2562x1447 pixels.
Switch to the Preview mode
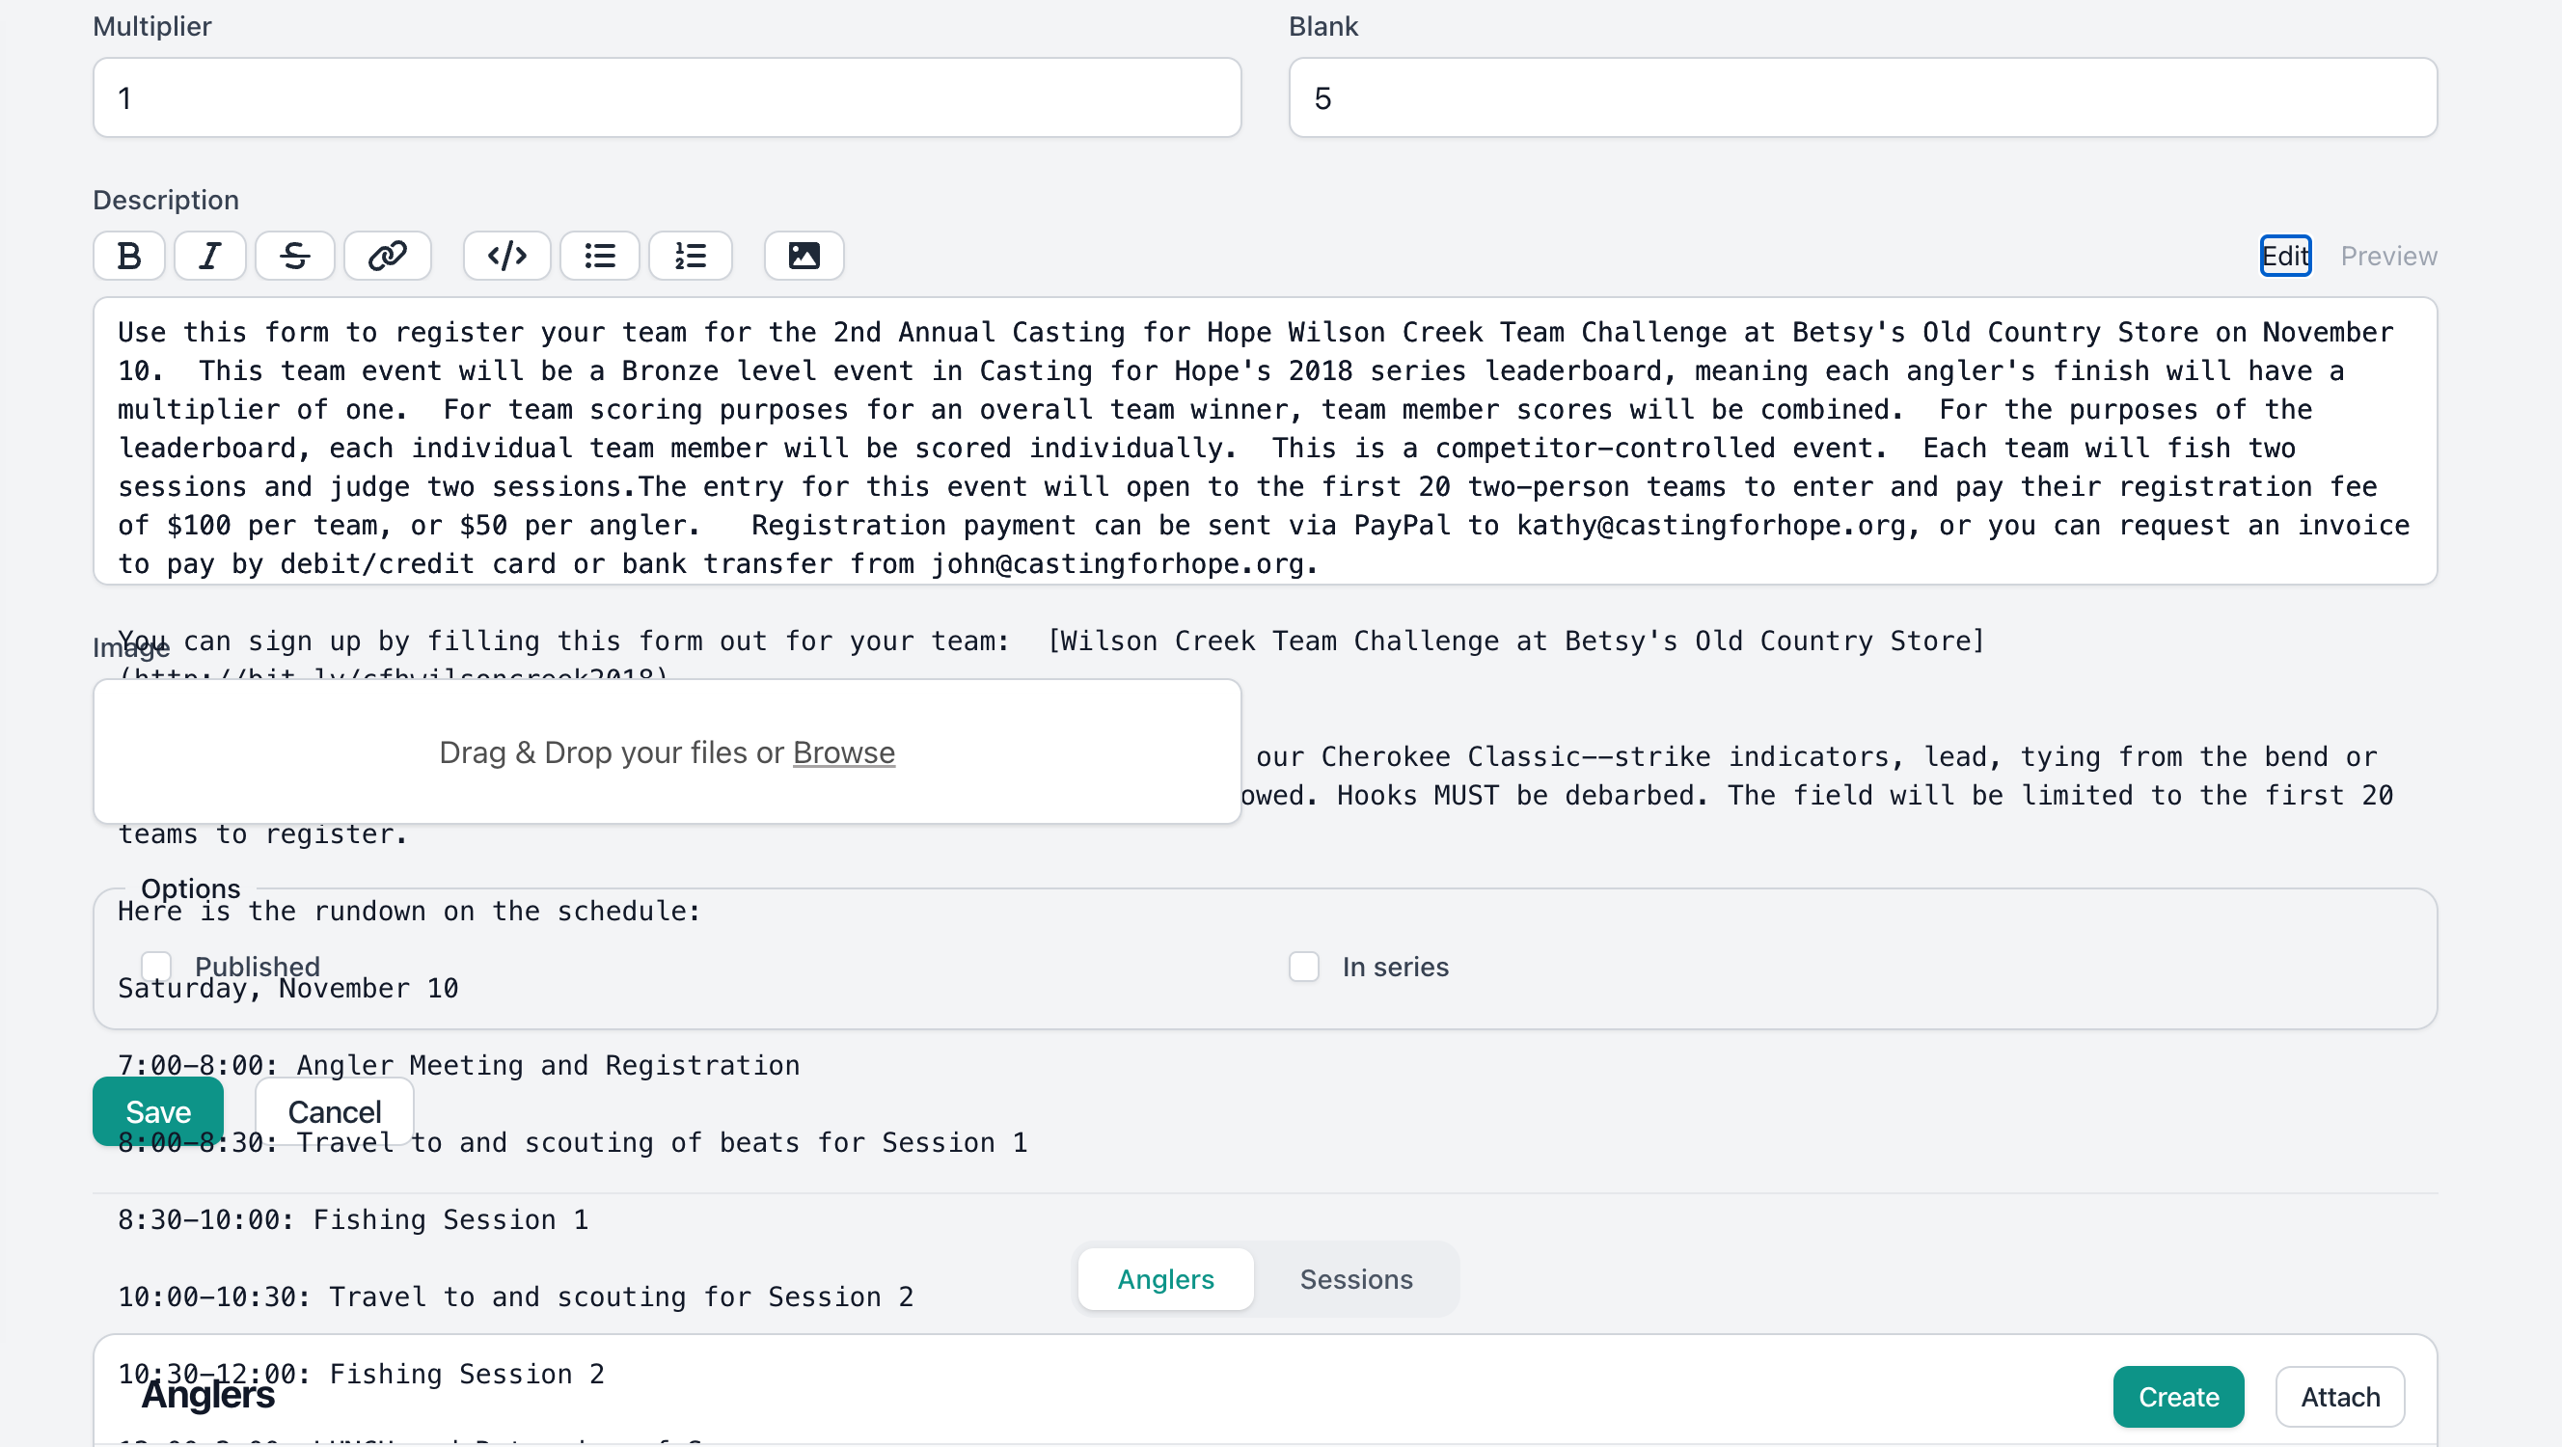2388,256
